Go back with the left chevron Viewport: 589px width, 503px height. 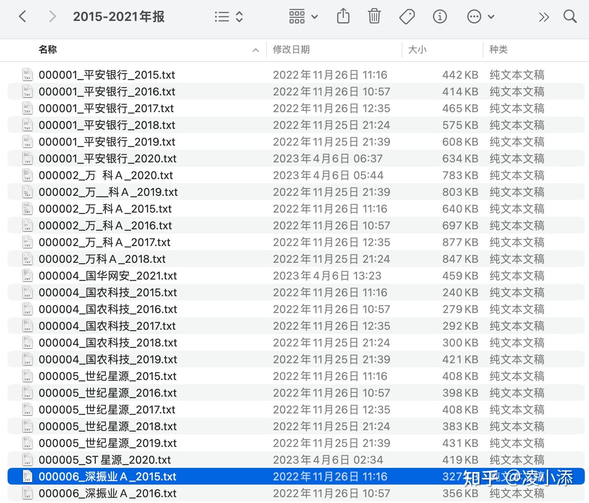click(23, 17)
